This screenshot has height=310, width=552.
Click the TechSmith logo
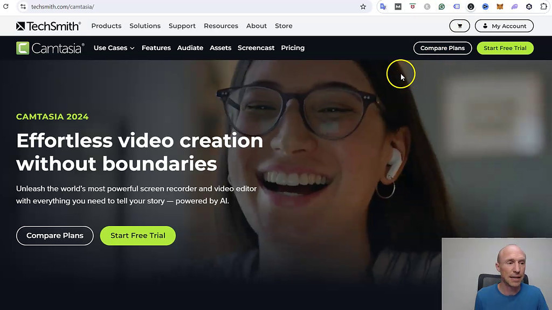coord(49,26)
